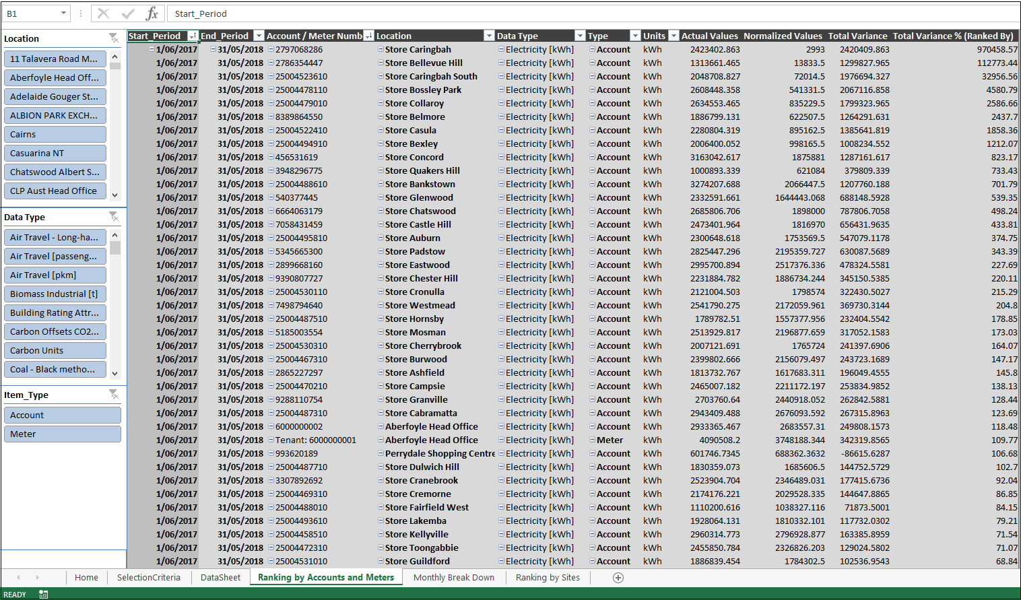Open the Ranking by Sites sheet tab
The height and width of the screenshot is (600, 1021).
[548, 578]
